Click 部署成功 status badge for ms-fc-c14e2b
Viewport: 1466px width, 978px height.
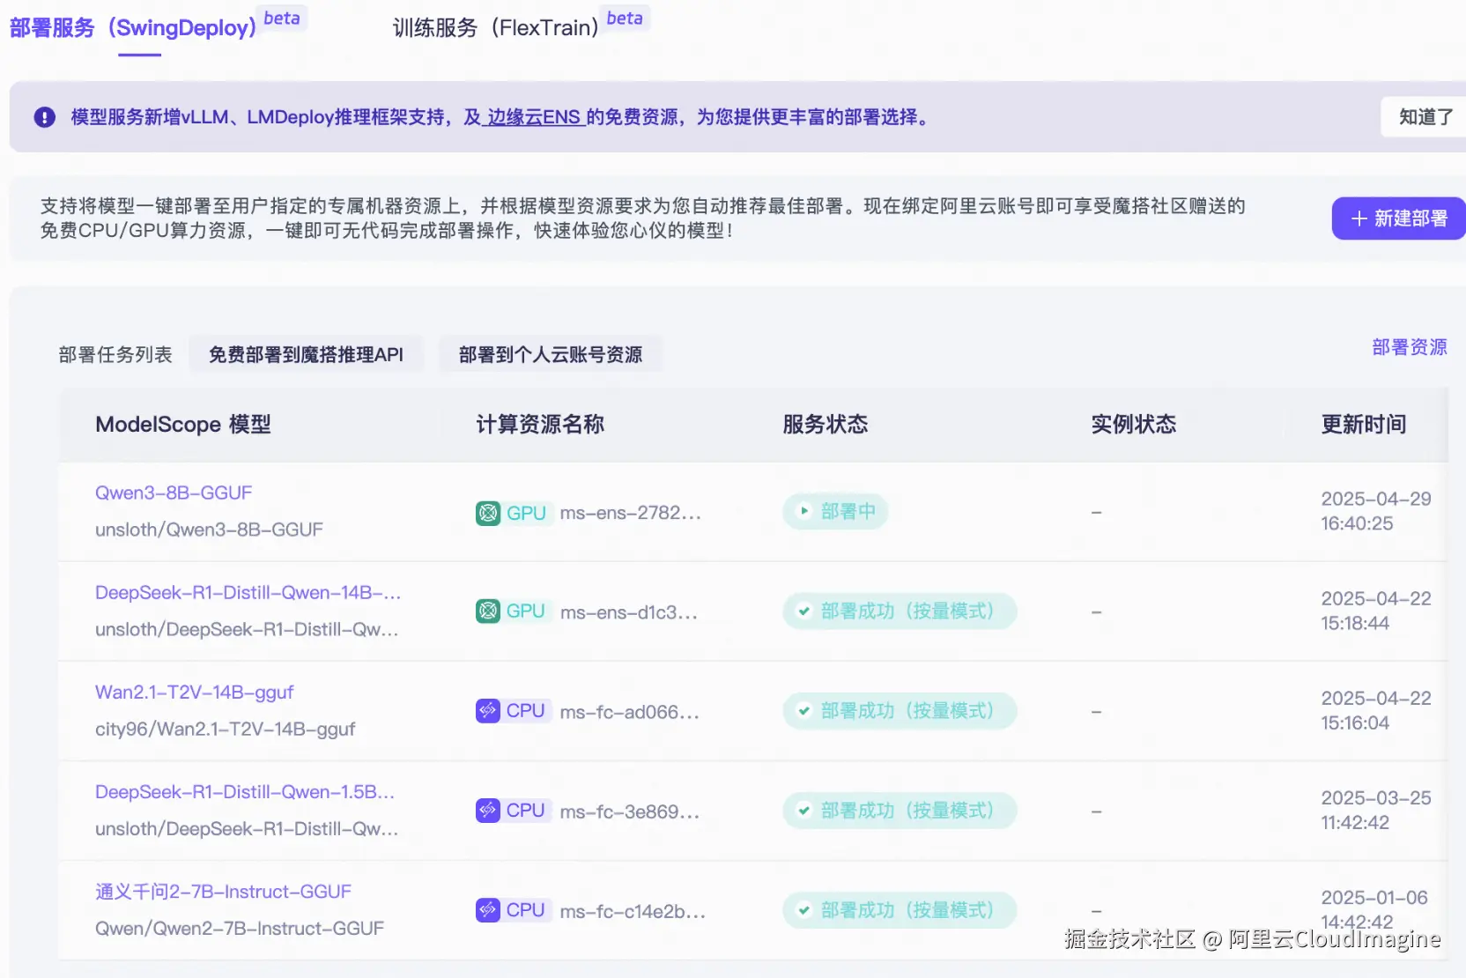(900, 909)
